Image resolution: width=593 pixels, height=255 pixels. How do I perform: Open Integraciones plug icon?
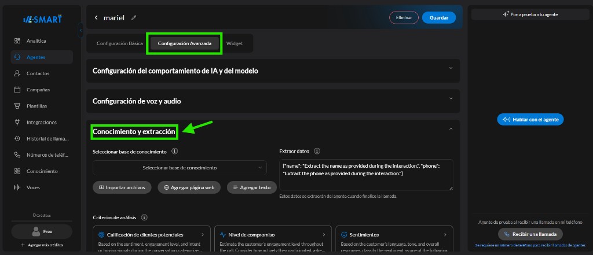click(17, 122)
